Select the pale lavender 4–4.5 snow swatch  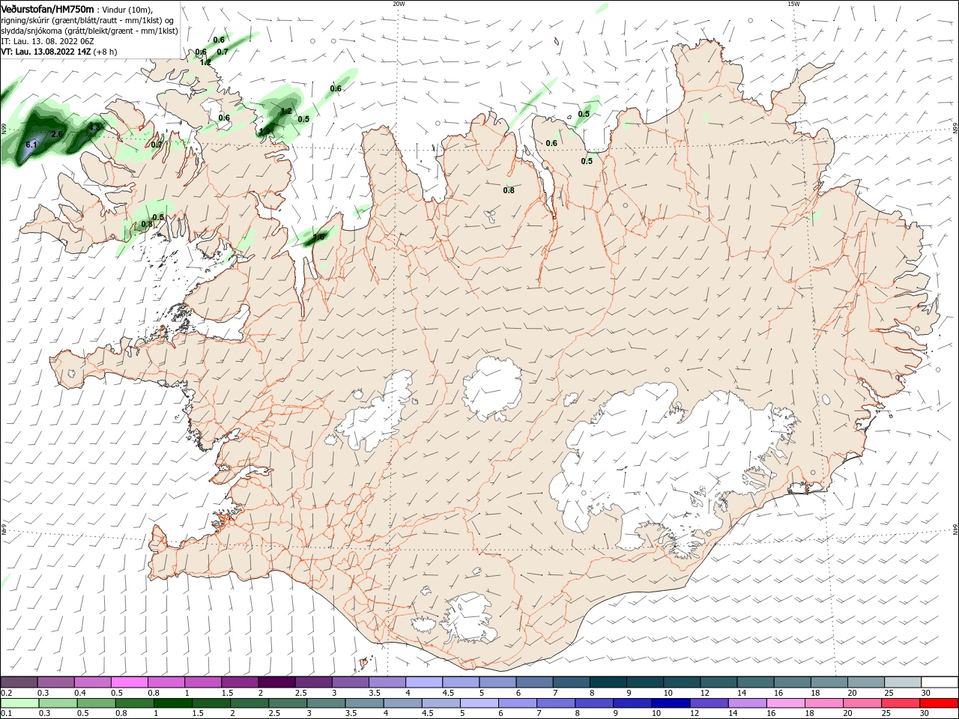coord(423,682)
